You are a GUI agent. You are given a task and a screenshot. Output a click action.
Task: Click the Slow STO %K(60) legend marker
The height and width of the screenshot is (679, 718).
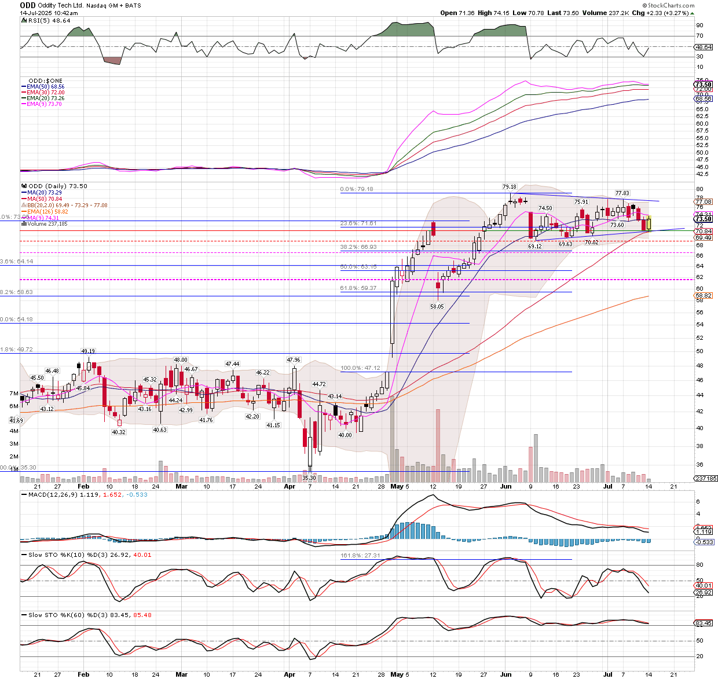pyautogui.click(x=24, y=615)
